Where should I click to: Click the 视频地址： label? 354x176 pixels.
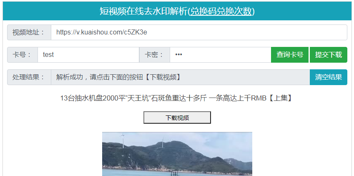(x=29, y=32)
